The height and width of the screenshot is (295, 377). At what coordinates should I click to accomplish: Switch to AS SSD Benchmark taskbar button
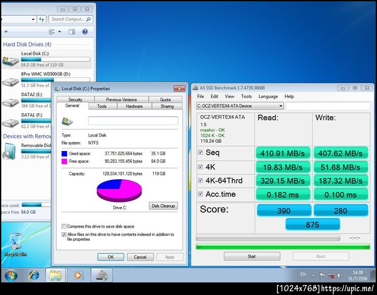pyautogui.click(x=102, y=276)
